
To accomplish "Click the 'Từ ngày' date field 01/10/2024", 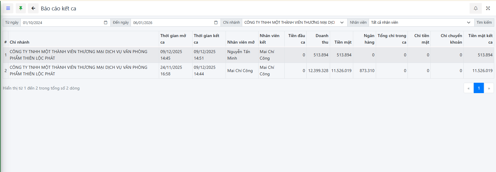I will point(62,23).
